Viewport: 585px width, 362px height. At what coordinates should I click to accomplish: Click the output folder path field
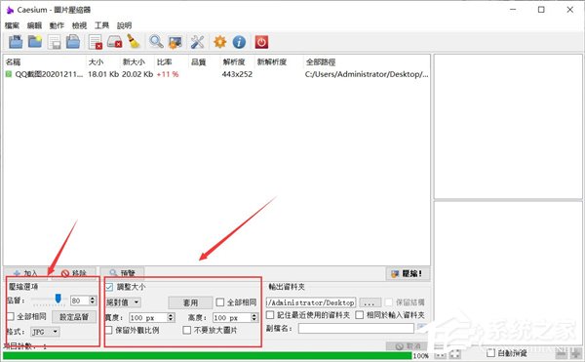point(311,302)
